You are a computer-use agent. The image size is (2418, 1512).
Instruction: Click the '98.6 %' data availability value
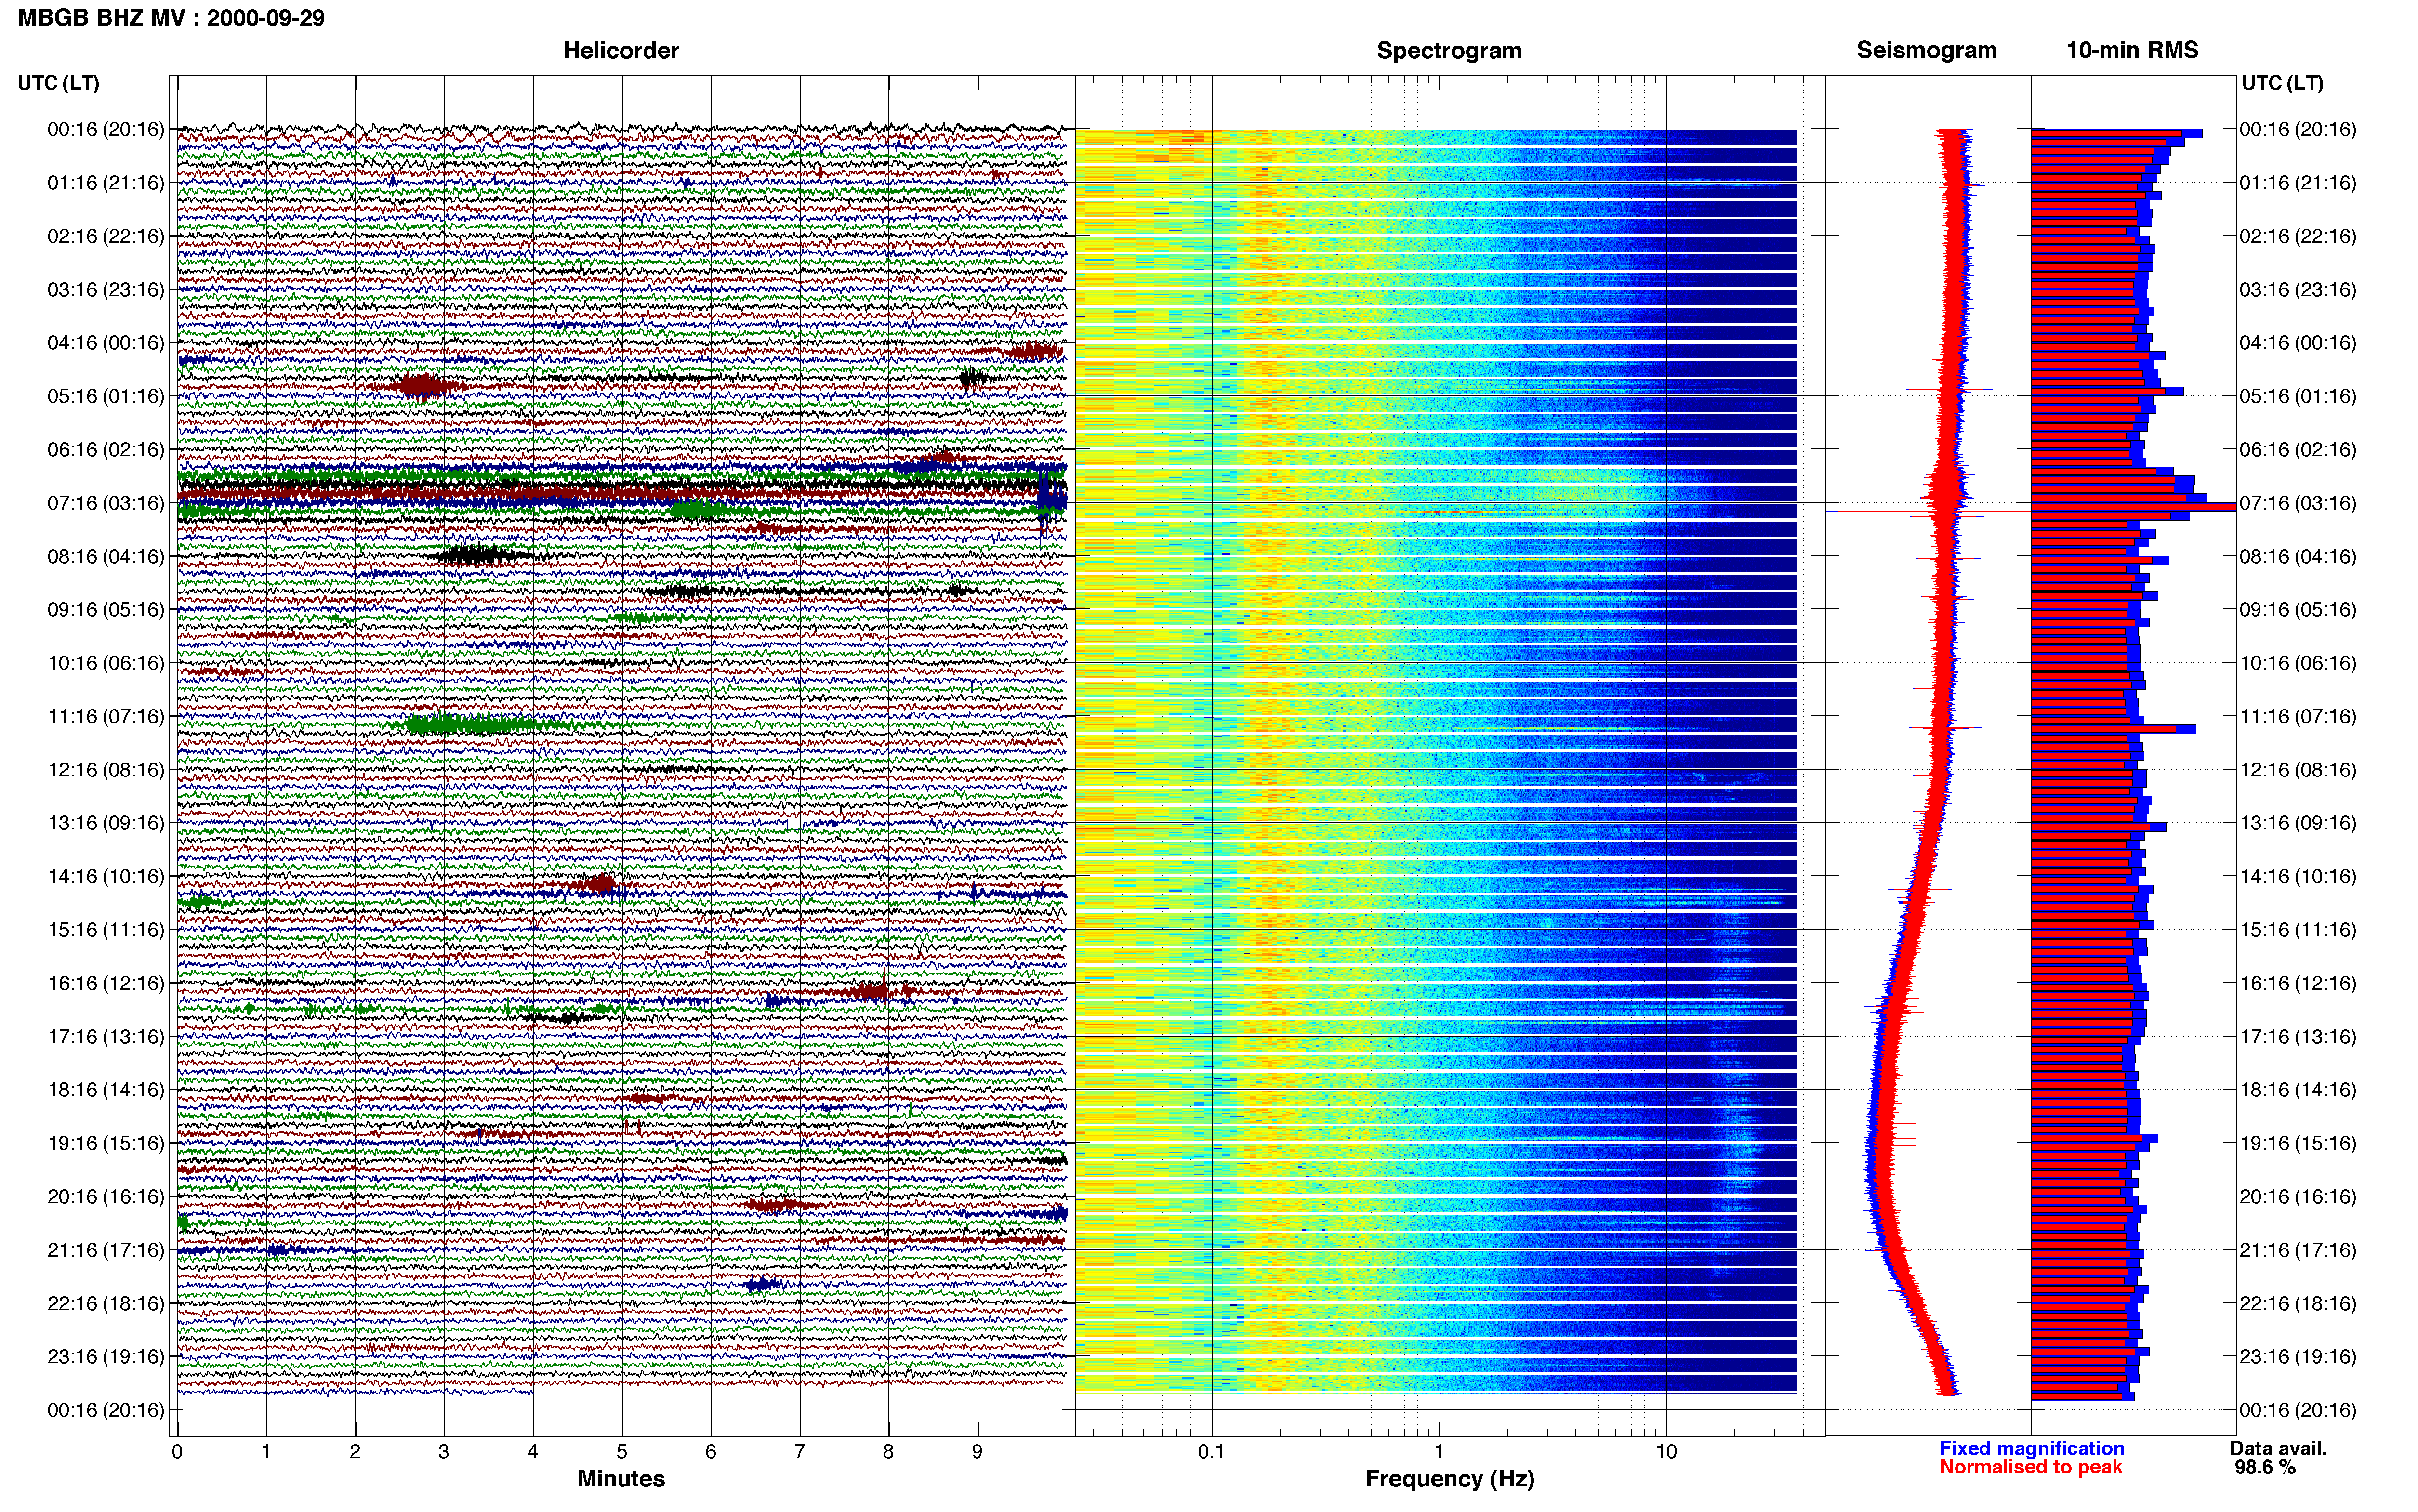coord(2265,1467)
